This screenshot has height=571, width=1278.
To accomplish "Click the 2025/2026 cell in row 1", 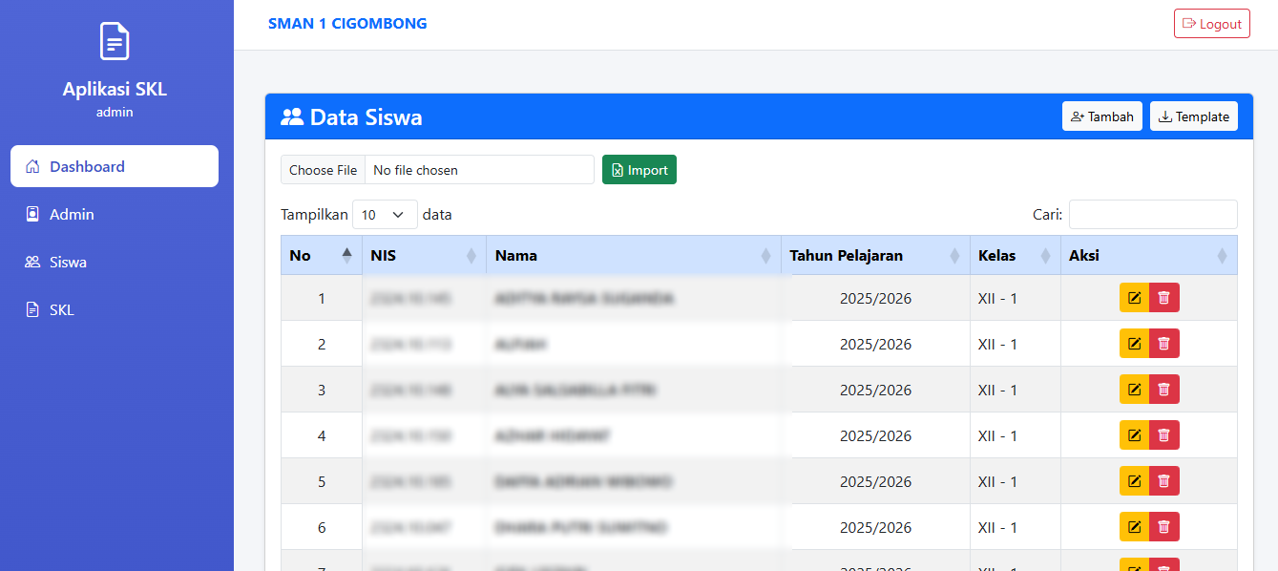I will (875, 298).
